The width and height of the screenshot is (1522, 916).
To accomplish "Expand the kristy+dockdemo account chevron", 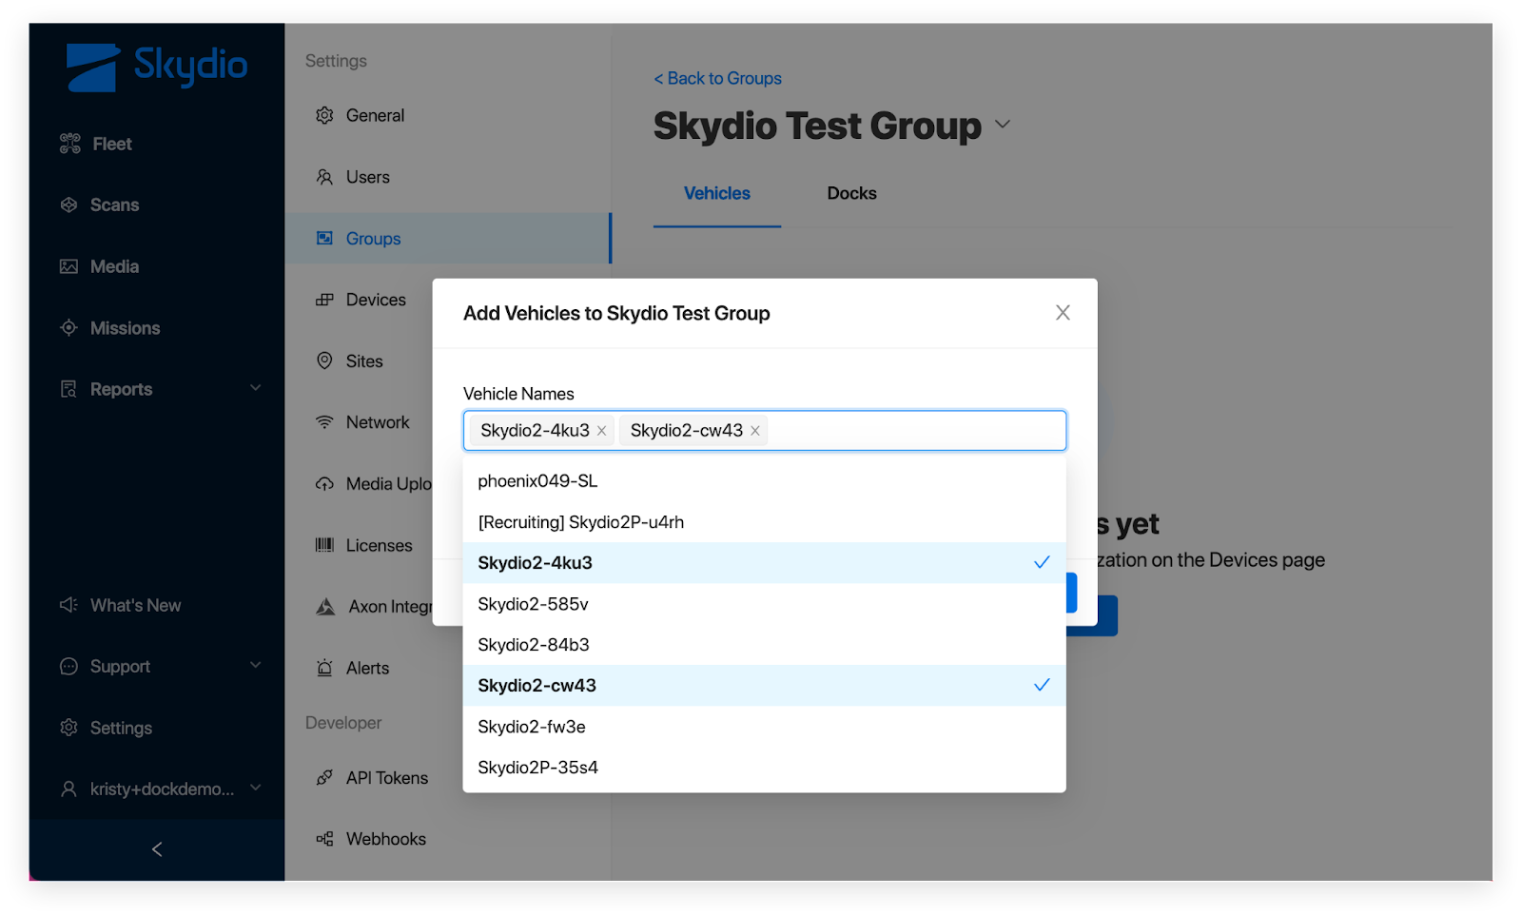I will 255,788.
